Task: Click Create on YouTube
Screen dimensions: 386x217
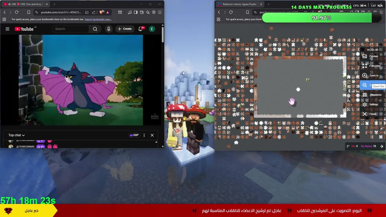Action: [125, 29]
